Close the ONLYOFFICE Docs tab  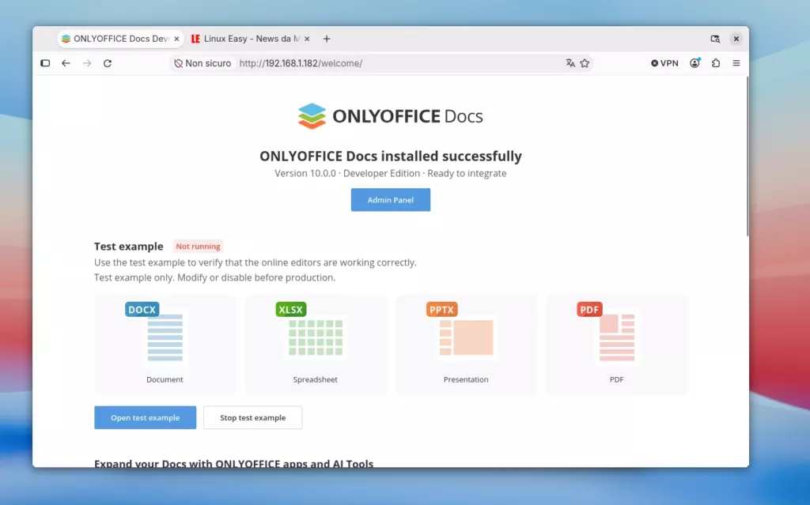click(176, 39)
